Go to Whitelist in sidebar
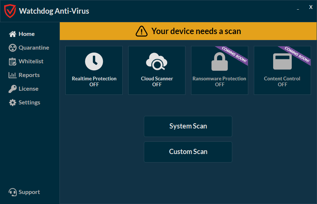Viewport: 317px width, 204px height. 31,61
